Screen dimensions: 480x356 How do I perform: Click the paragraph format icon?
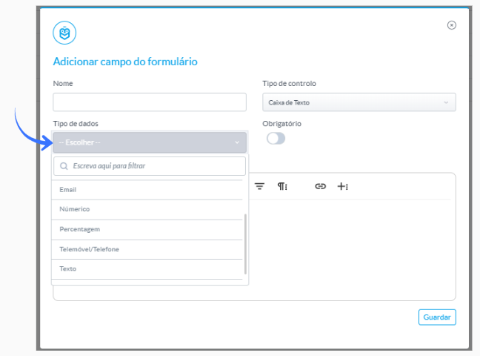(x=282, y=186)
